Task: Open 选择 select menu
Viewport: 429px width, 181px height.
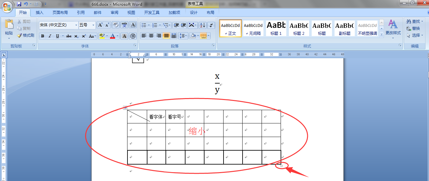Action: (x=414, y=35)
